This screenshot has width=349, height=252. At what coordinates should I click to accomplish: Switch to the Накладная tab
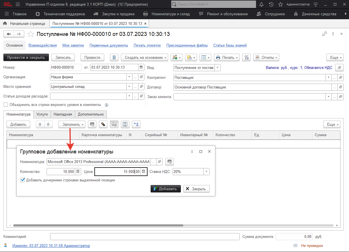(63, 114)
